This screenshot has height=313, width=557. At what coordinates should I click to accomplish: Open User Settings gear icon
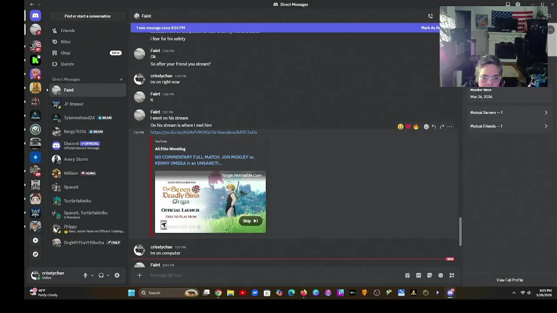[117, 275]
